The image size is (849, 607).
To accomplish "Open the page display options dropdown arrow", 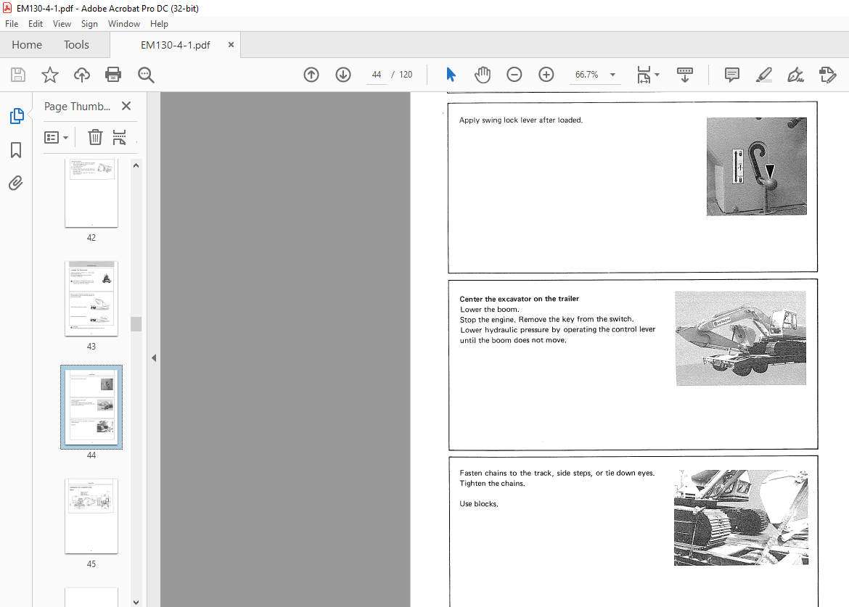I will (x=657, y=75).
